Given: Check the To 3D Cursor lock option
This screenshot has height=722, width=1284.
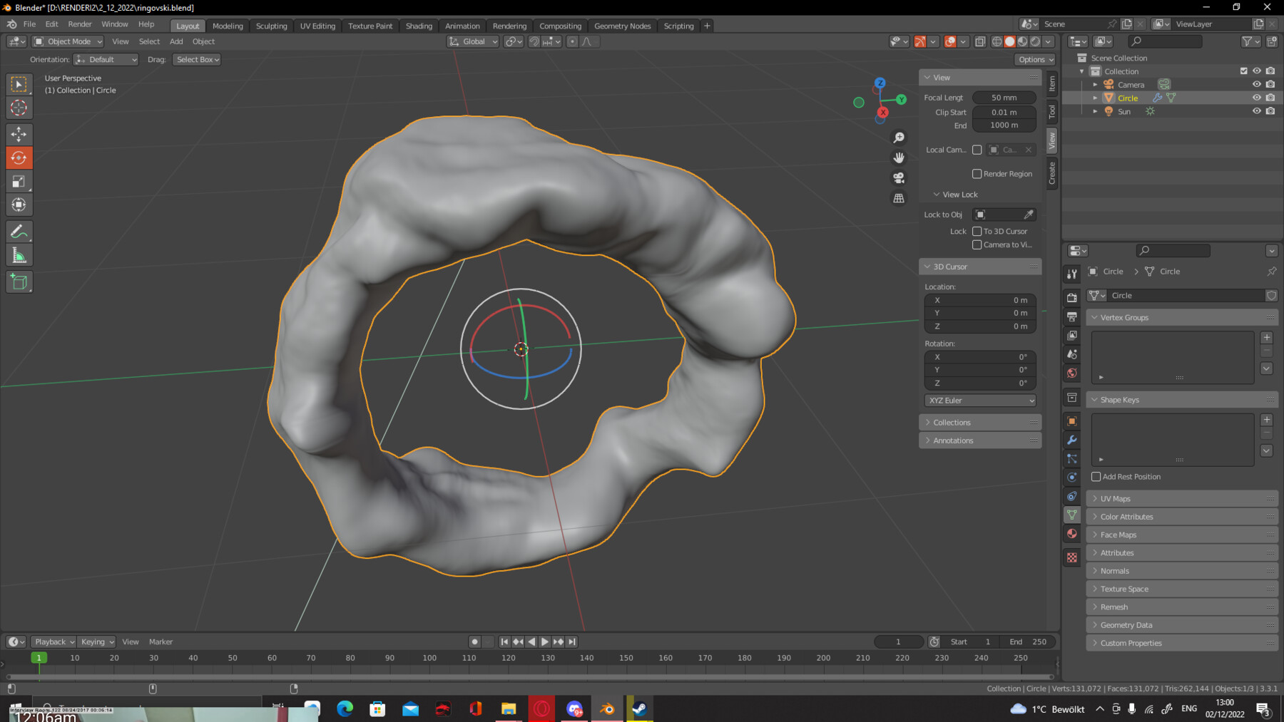Looking at the screenshot, I should tap(977, 231).
